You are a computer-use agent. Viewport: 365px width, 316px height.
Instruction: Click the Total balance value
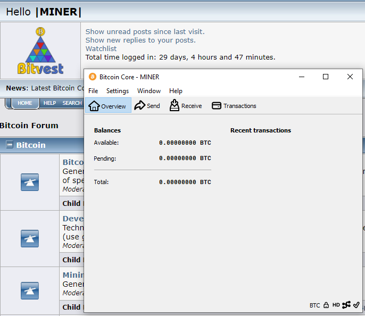pyautogui.click(x=185, y=182)
